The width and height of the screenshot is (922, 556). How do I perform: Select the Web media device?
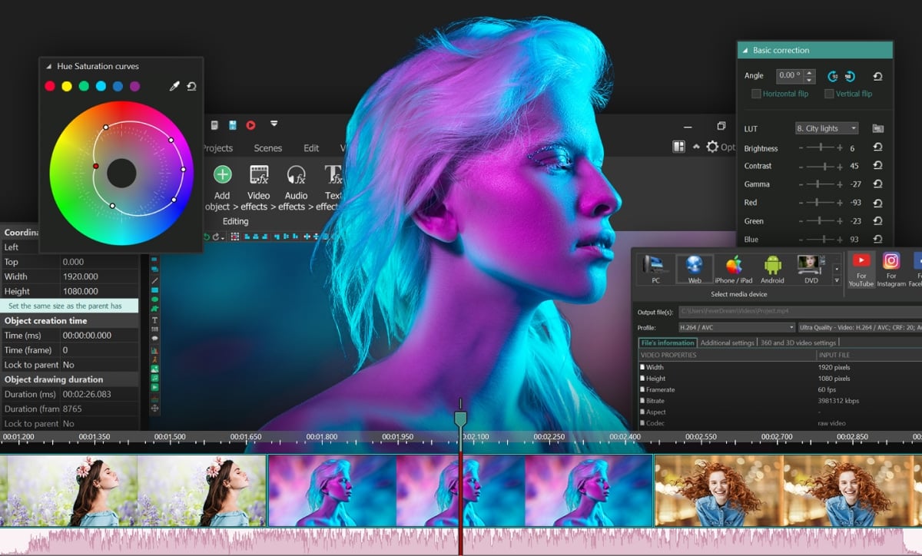coord(695,270)
